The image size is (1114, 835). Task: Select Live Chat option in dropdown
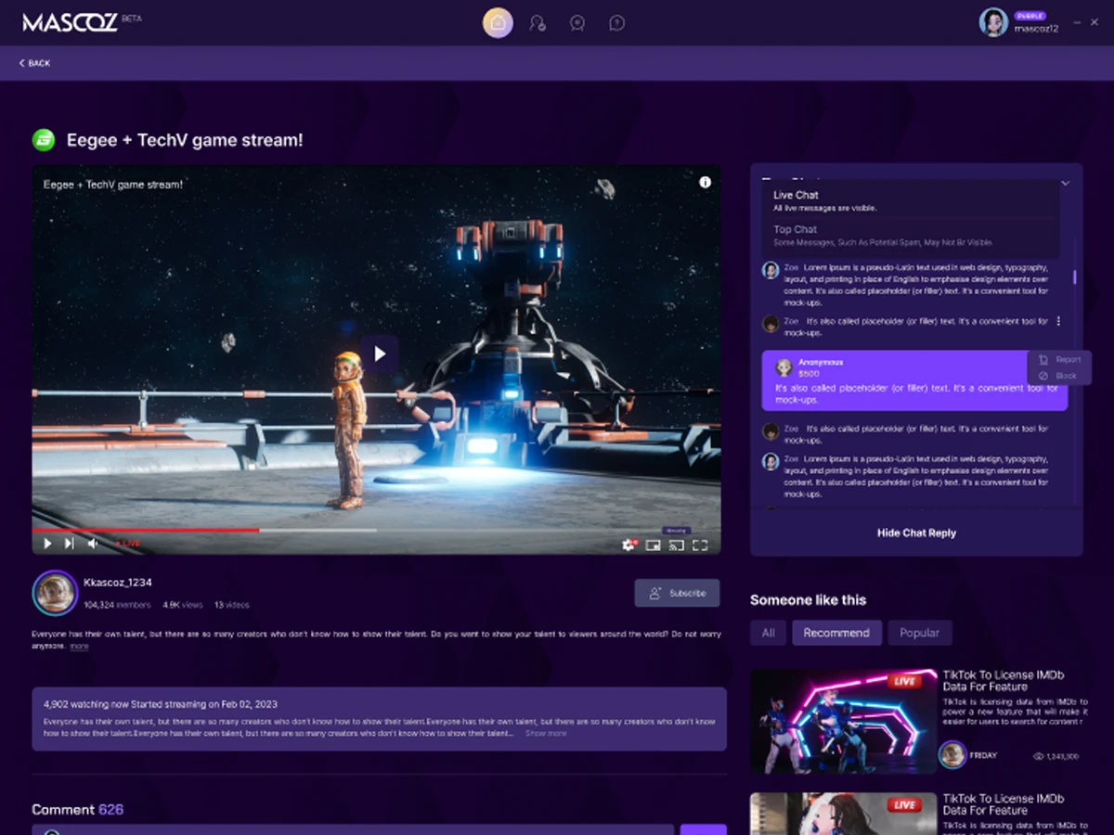[x=911, y=200]
